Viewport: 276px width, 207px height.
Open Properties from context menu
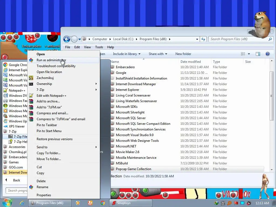click(44, 195)
